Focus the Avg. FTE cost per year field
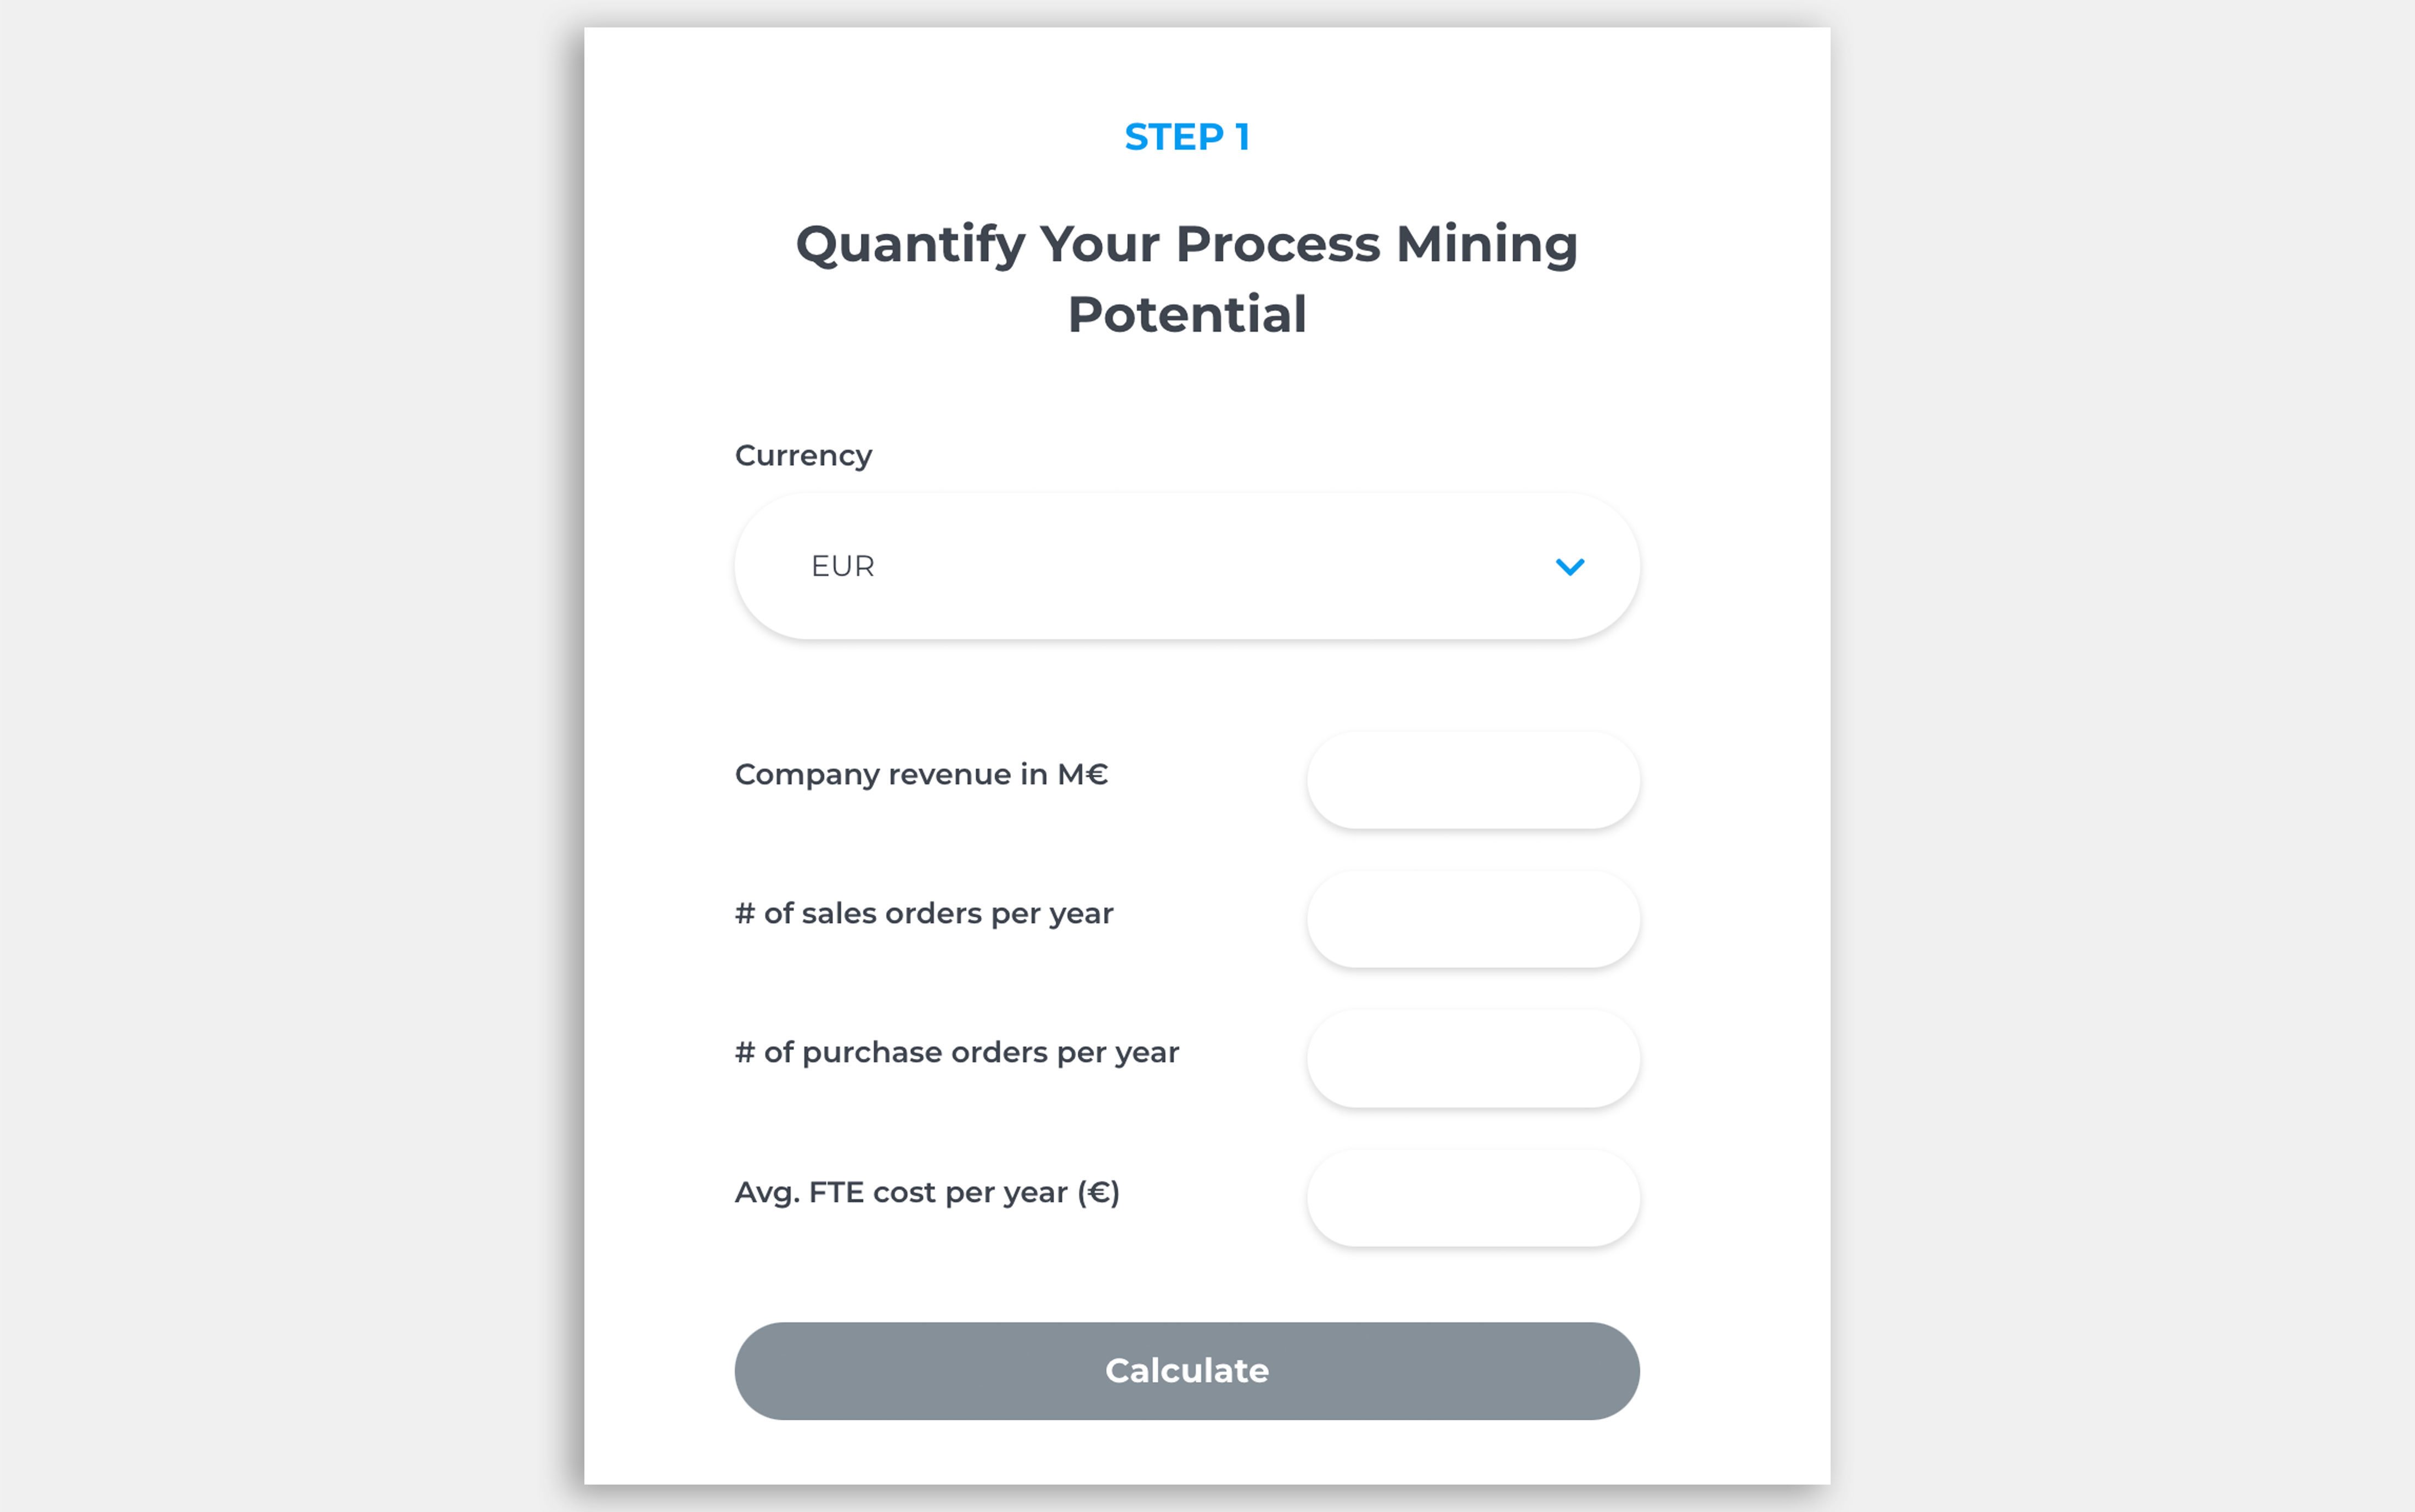Image resolution: width=2415 pixels, height=1512 pixels. (1472, 1197)
